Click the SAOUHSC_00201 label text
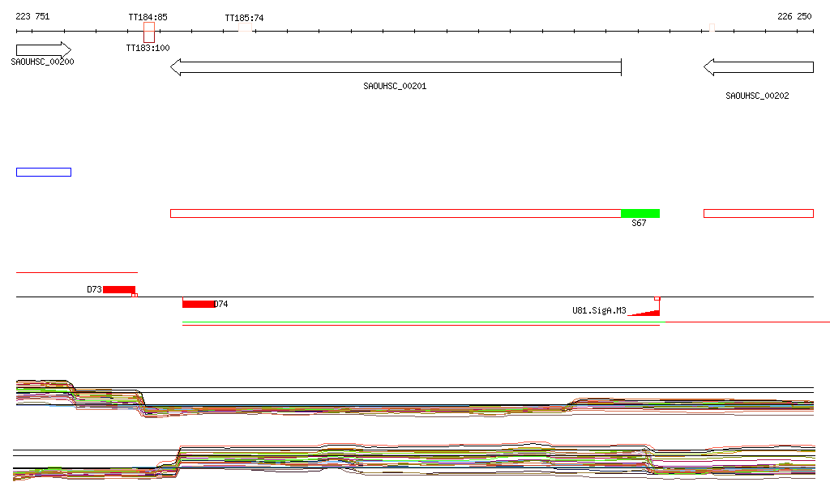This screenshot has width=830, height=495. pos(395,86)
